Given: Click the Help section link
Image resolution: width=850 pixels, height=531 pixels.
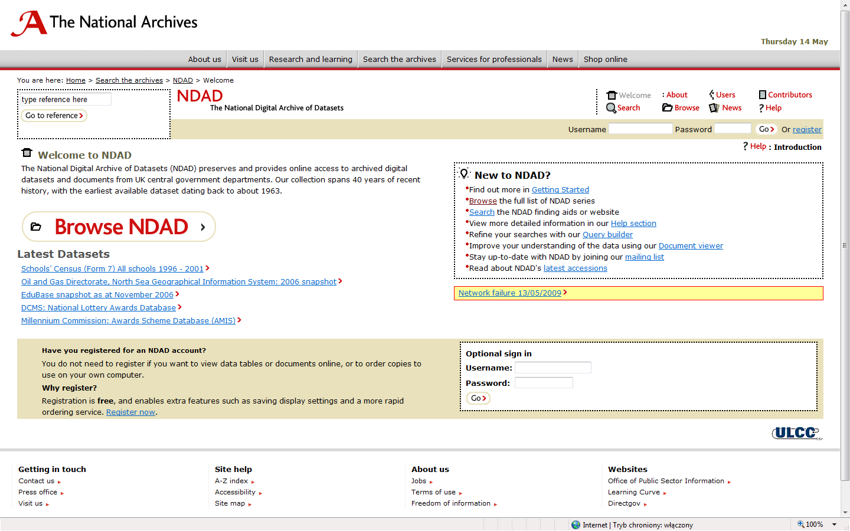Looking at the screenshot, I should click(x=633, y=223).
